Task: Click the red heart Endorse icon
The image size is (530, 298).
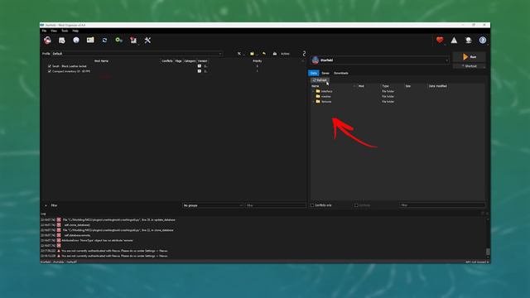Action: (440, 40)
